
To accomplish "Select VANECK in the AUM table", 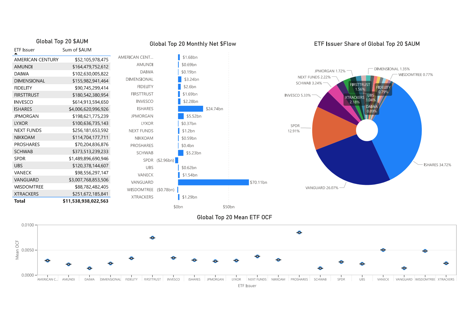I will tap(62, 173).
